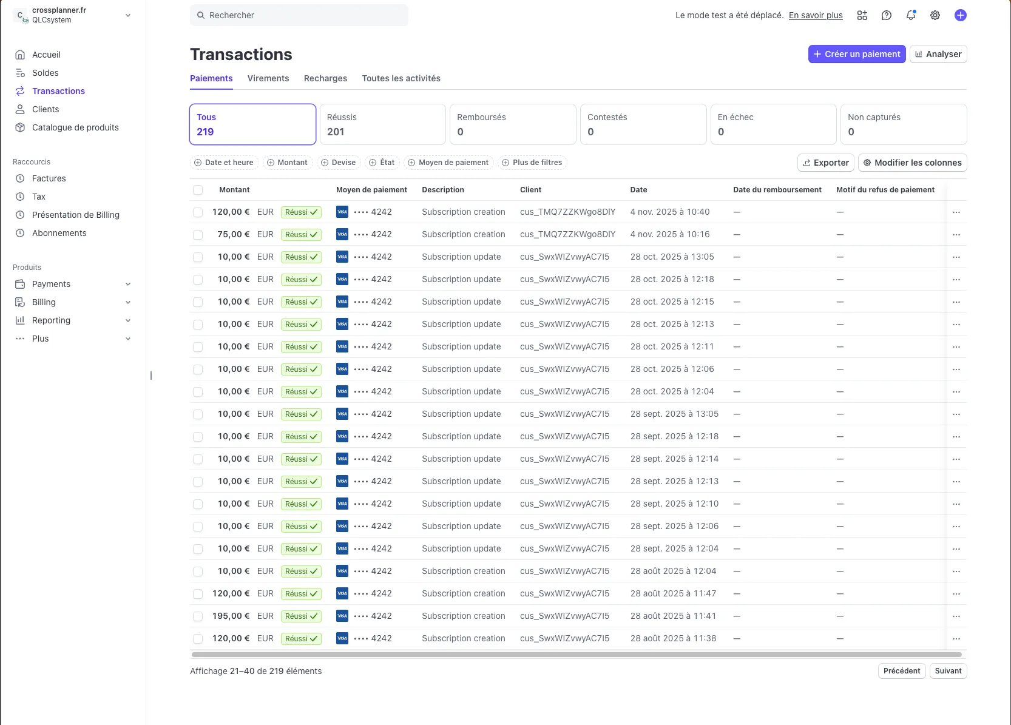This screenshot has height=725, width=1011.
Task: Click the horizontal scrollbar under the table
Action: tap(577, 655)
